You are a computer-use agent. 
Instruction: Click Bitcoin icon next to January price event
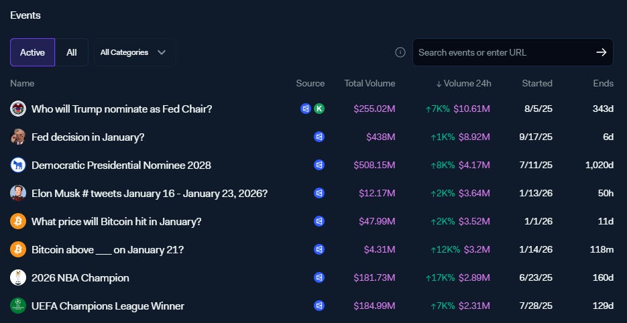click(18, 221)
